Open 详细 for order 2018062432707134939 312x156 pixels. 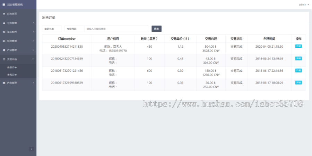coord(298,58)
